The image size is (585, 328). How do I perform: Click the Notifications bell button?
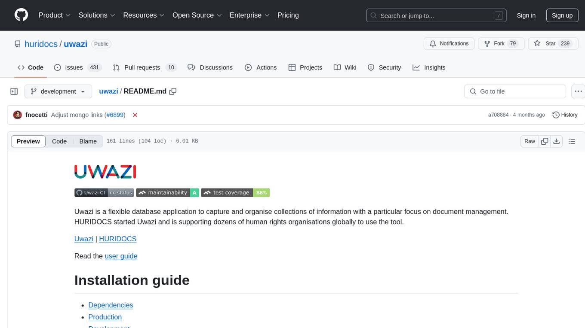click(449, 44)
